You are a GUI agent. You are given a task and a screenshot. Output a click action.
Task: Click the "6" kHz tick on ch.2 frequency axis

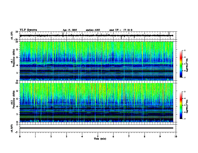click(17, 99)
